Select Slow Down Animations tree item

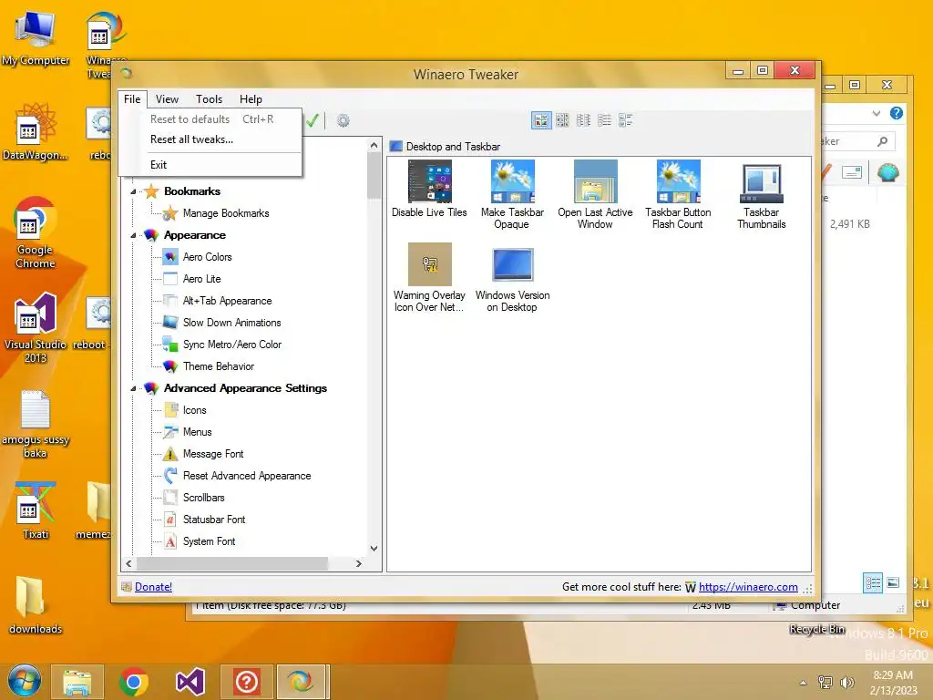point(231,323)
